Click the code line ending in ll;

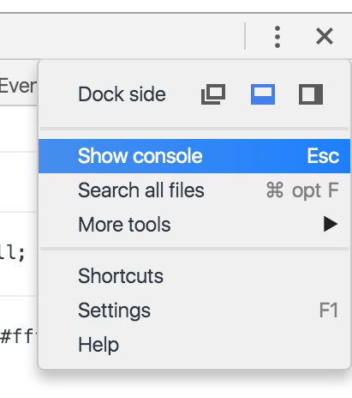coord(13,252)
